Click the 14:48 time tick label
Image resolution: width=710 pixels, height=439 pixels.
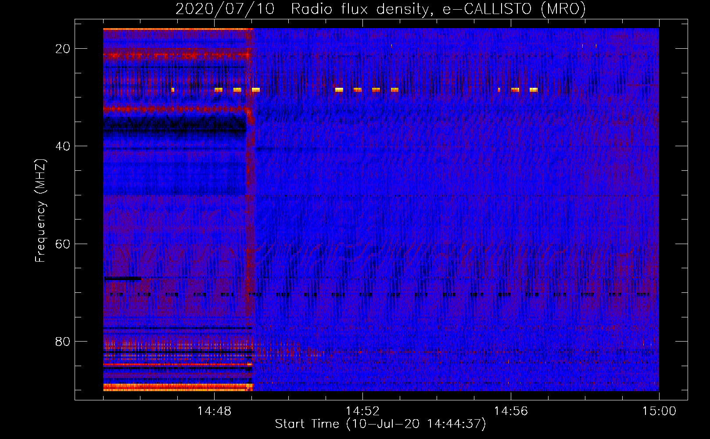point(214,411)
